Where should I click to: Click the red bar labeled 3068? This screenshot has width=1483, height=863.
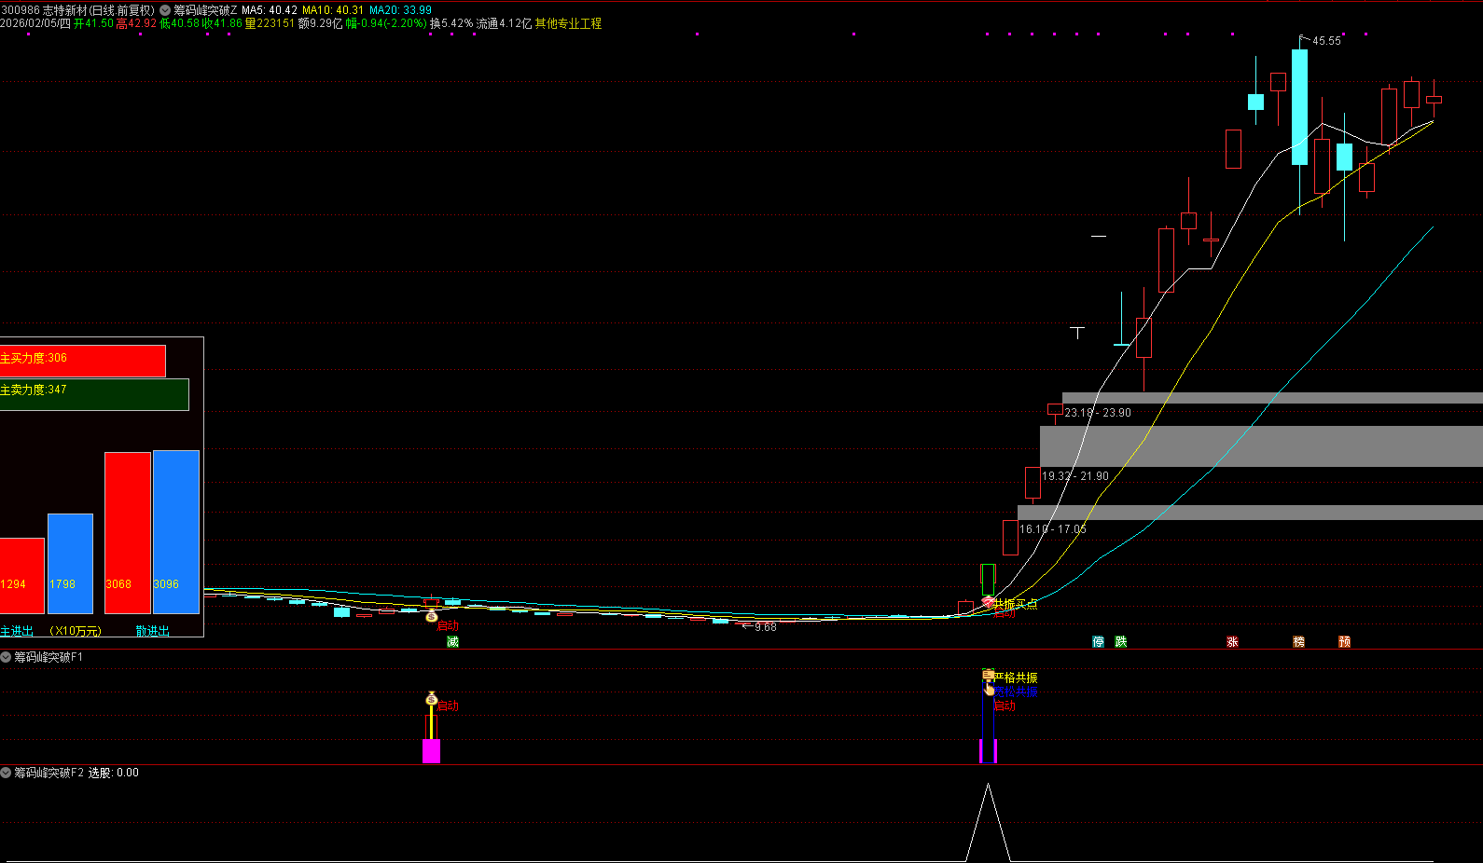coord(128,533)
